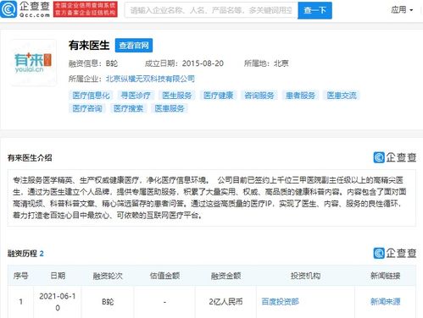Viewport: 423px width, 318px height.
Task: Click the 2021-06-10 date cell
Action: (58, 302)
